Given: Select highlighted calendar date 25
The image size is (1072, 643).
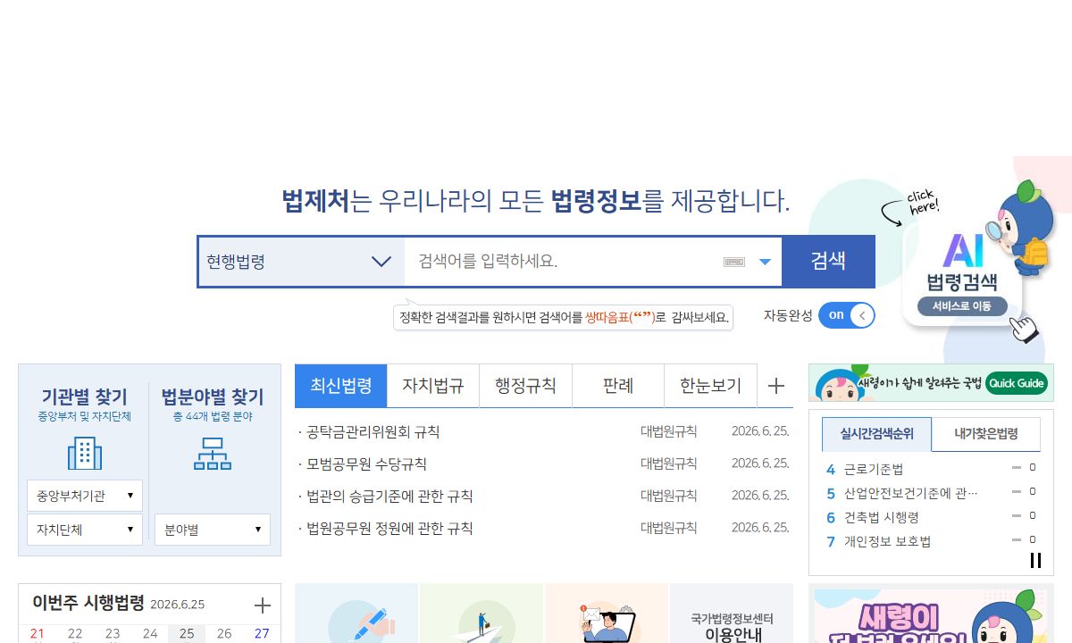Looking at the screenshot, I should pyautogui.click(x=187, y=634).
